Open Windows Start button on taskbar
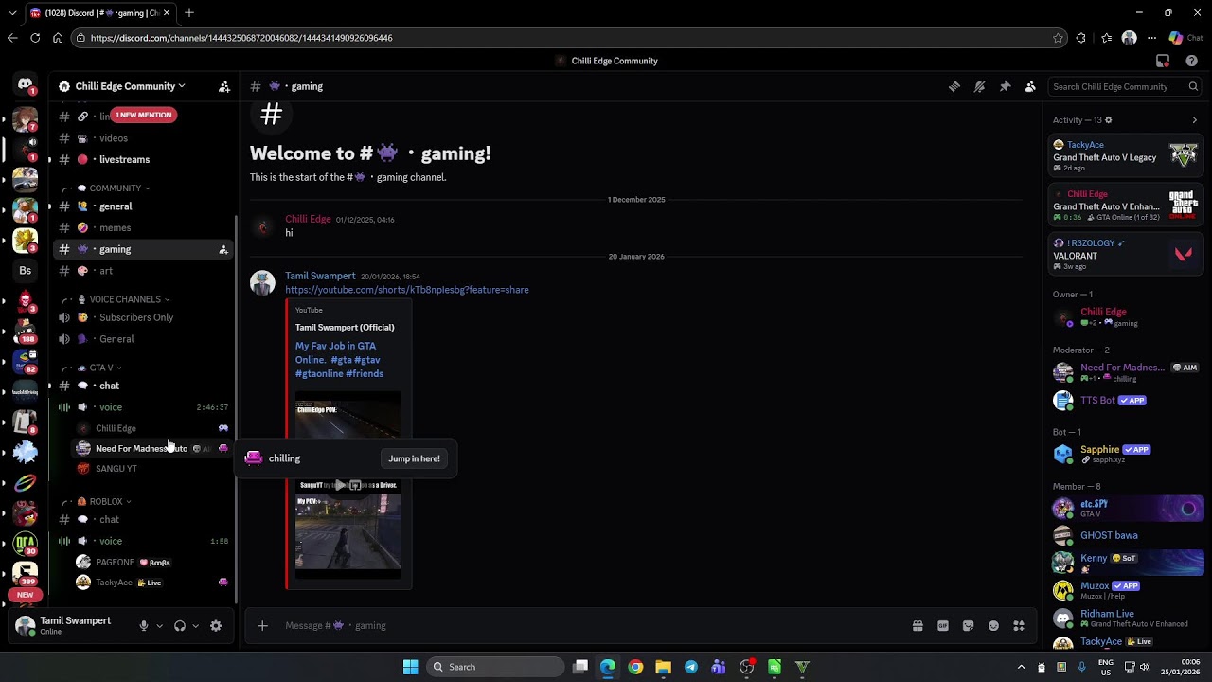Viewport: 1212px width, 682px height. pos(410,667)
